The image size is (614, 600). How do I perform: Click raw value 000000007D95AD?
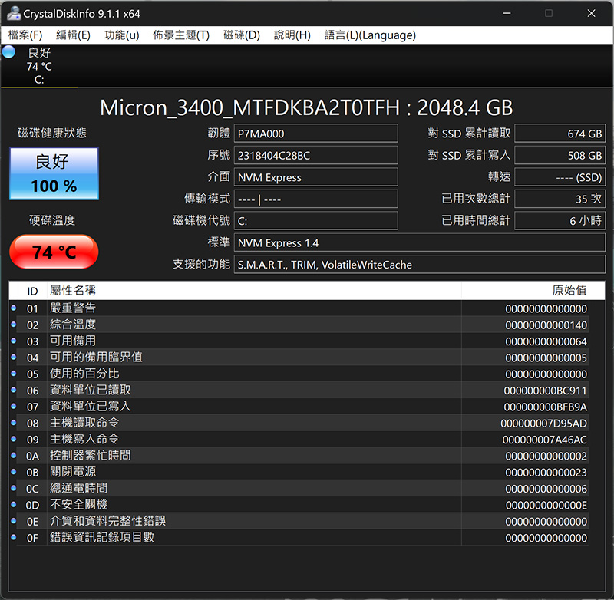543,424
